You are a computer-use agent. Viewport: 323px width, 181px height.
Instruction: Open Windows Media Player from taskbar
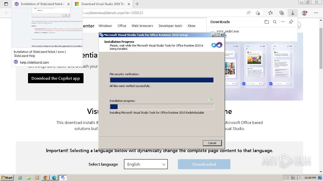tap(37, 178)
